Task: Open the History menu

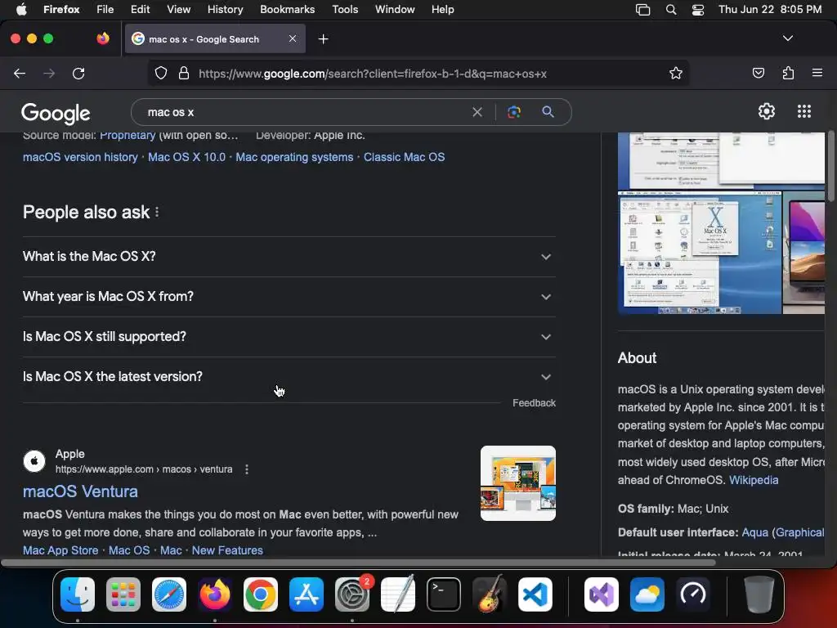Action: (226, 9)
